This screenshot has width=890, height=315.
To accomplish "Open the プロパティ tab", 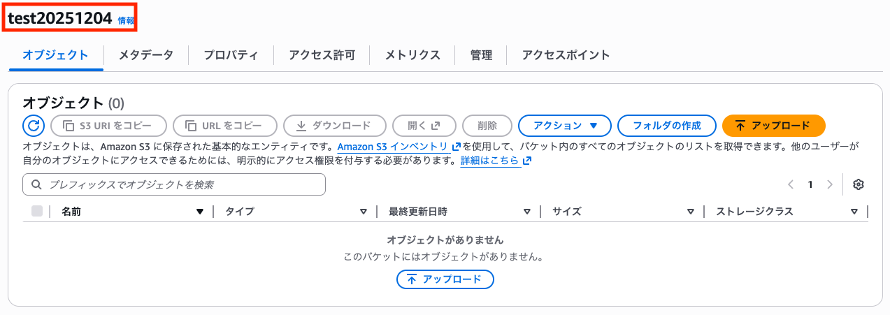I will [231, 55].
